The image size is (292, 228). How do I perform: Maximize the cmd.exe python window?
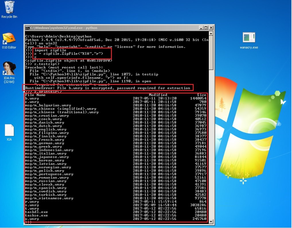(206, 28)
